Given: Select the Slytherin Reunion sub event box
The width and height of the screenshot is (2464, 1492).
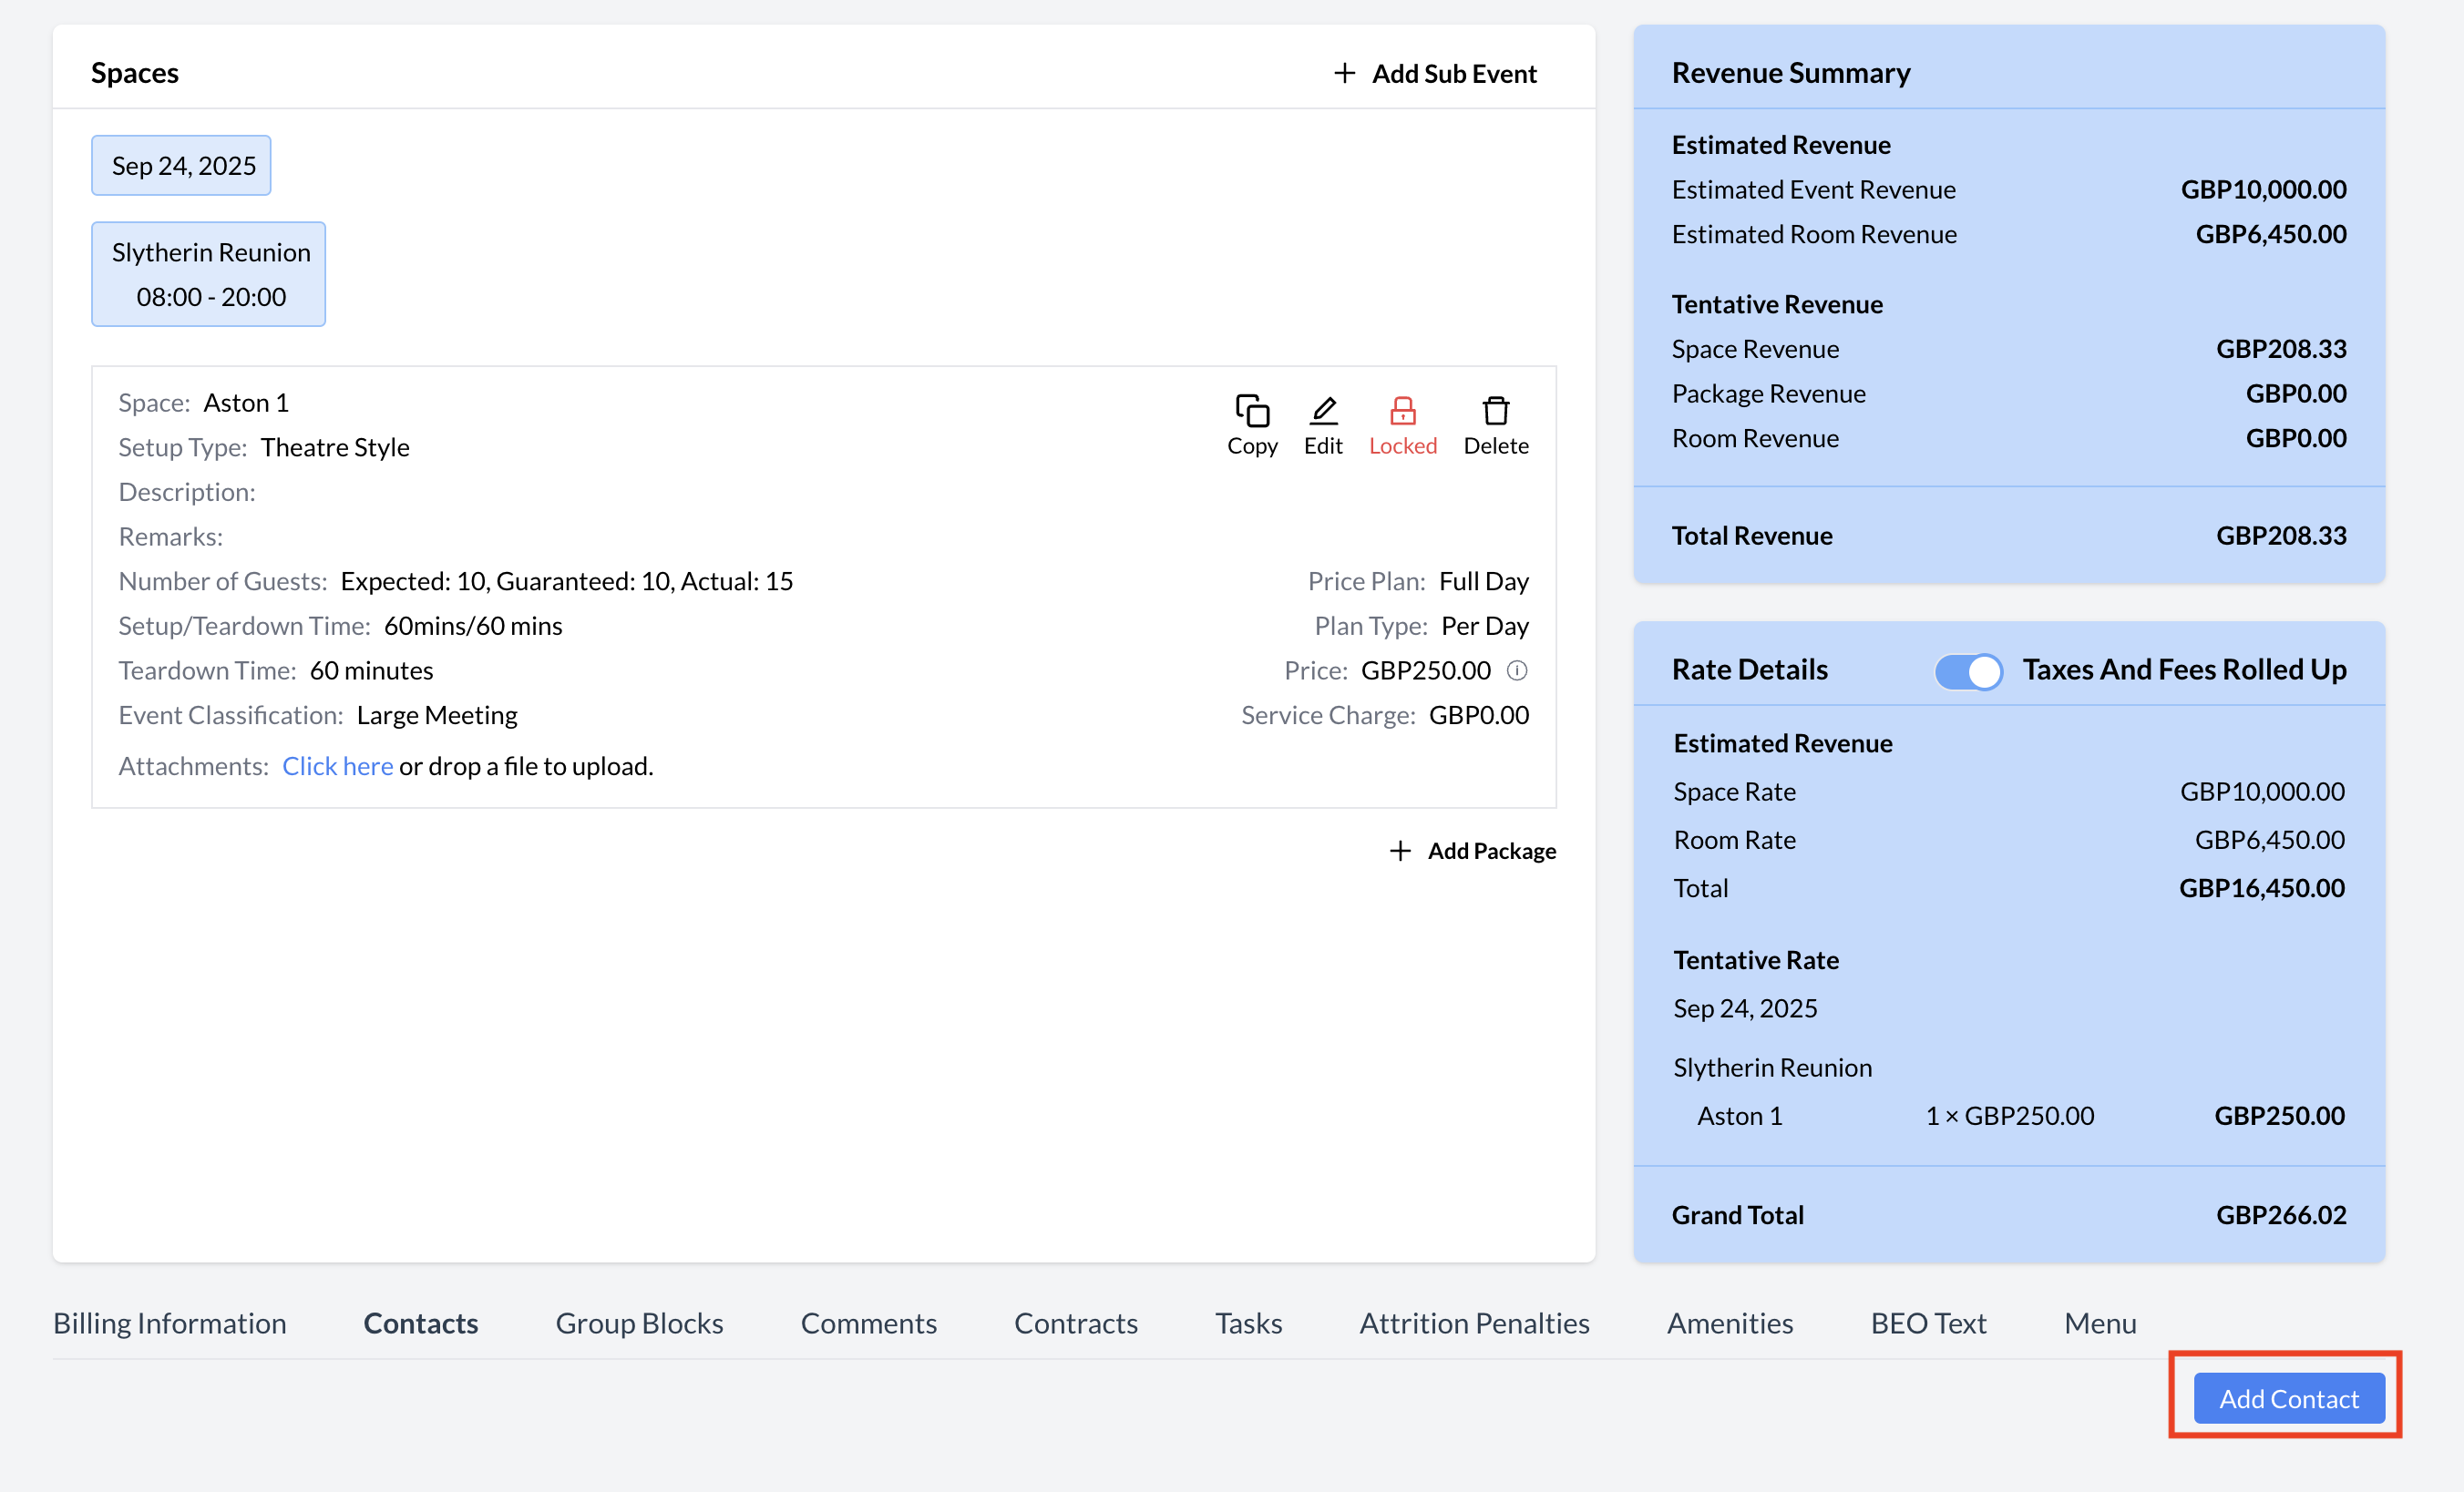Looking at the screenshot, I should [209, 274].
